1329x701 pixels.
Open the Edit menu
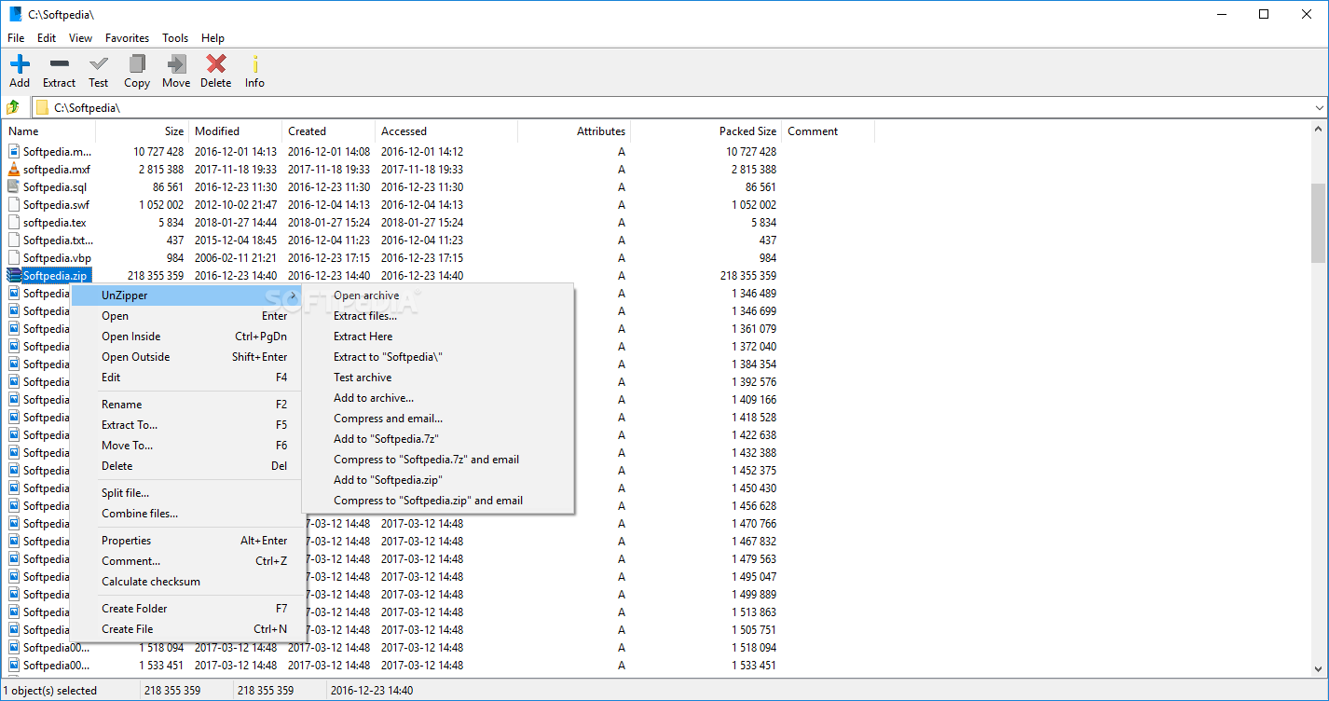(47, 38)
